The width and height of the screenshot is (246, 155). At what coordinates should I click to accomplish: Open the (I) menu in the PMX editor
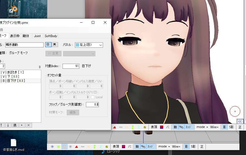click(1, 30)
